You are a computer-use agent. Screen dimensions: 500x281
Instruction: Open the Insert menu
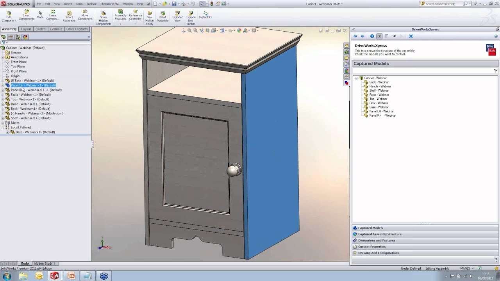coord(68,4)
